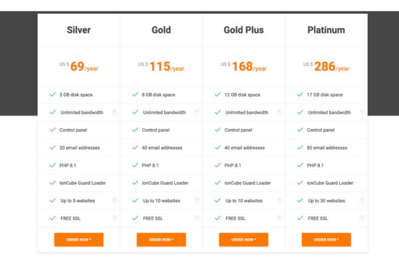Open help icon for Platinum Up to 30 websites
The height and width of the screenshot is (266, 399).
(x=362, y=200)
